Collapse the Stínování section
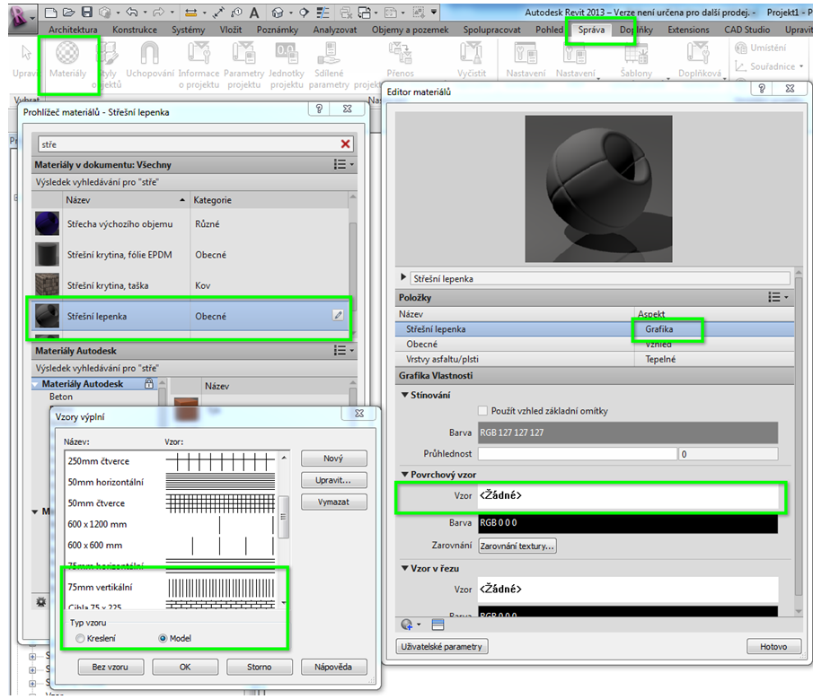This screenshot has height=699, width=813. point(403,395)
